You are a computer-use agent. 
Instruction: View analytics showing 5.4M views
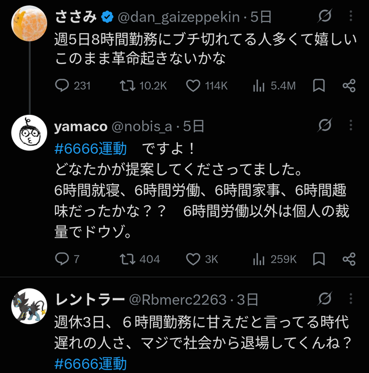coord(275,86)
